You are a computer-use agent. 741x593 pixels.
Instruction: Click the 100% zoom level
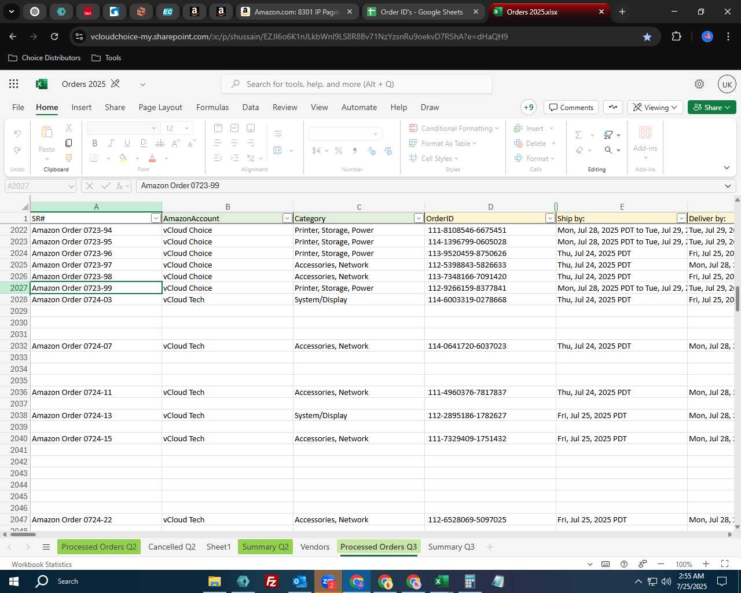(684, 565)
